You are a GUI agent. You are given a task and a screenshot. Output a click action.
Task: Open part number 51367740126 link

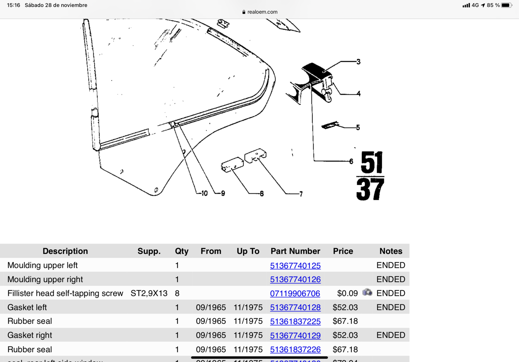(x=295, y=279)
